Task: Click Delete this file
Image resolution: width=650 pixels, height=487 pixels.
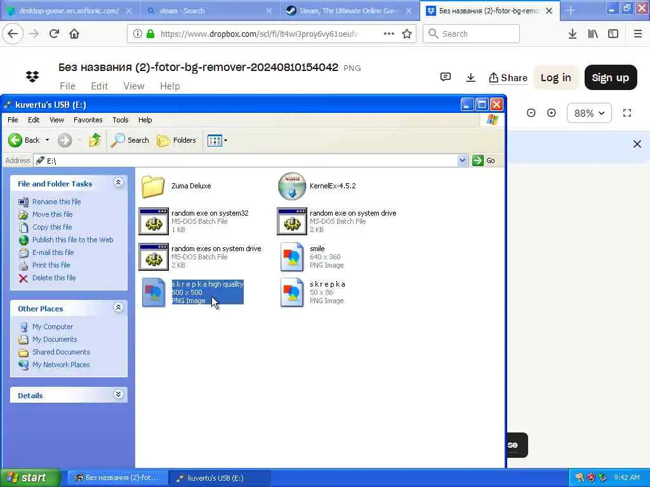Action: coord(54,278)
